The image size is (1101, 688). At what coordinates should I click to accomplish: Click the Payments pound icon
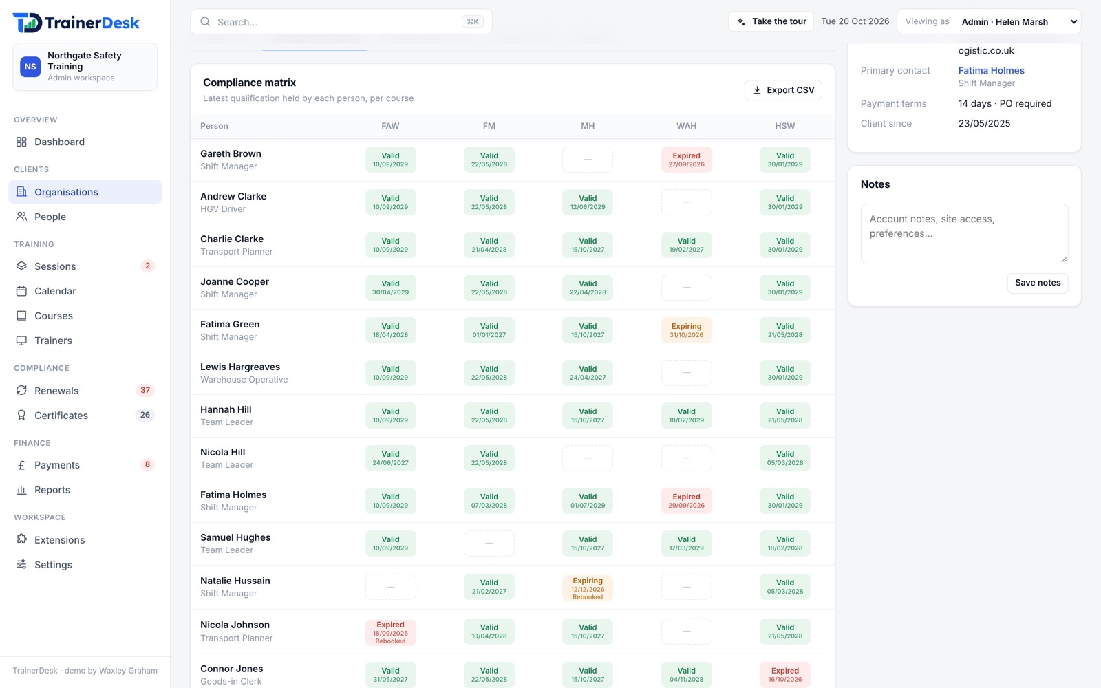click(21, 465)
